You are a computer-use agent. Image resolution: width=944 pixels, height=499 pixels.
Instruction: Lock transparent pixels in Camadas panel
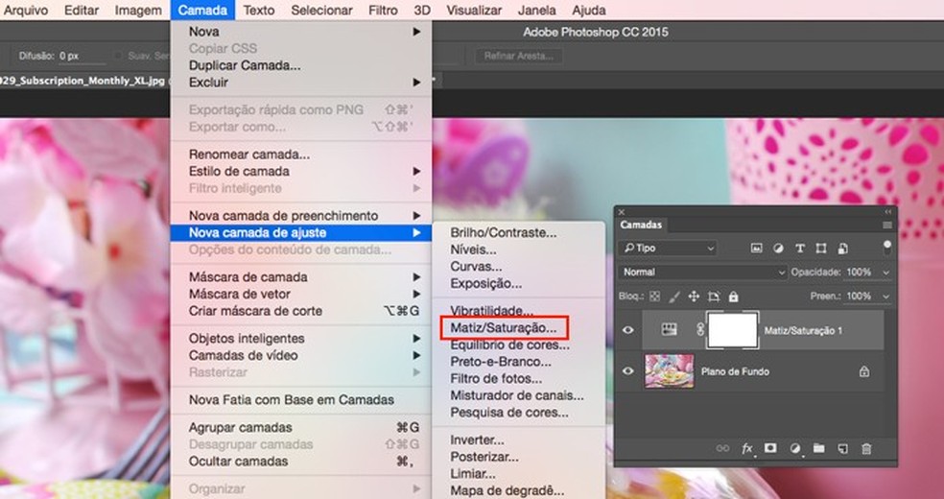655,297
